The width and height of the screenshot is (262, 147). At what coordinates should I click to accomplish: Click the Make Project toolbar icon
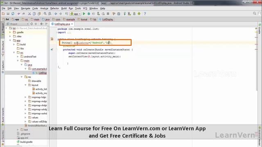66,14
